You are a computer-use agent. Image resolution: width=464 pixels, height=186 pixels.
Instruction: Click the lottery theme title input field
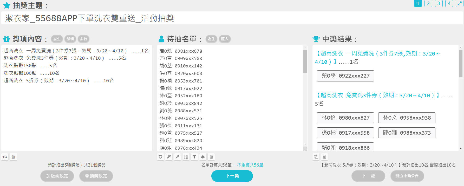[232, 18]
